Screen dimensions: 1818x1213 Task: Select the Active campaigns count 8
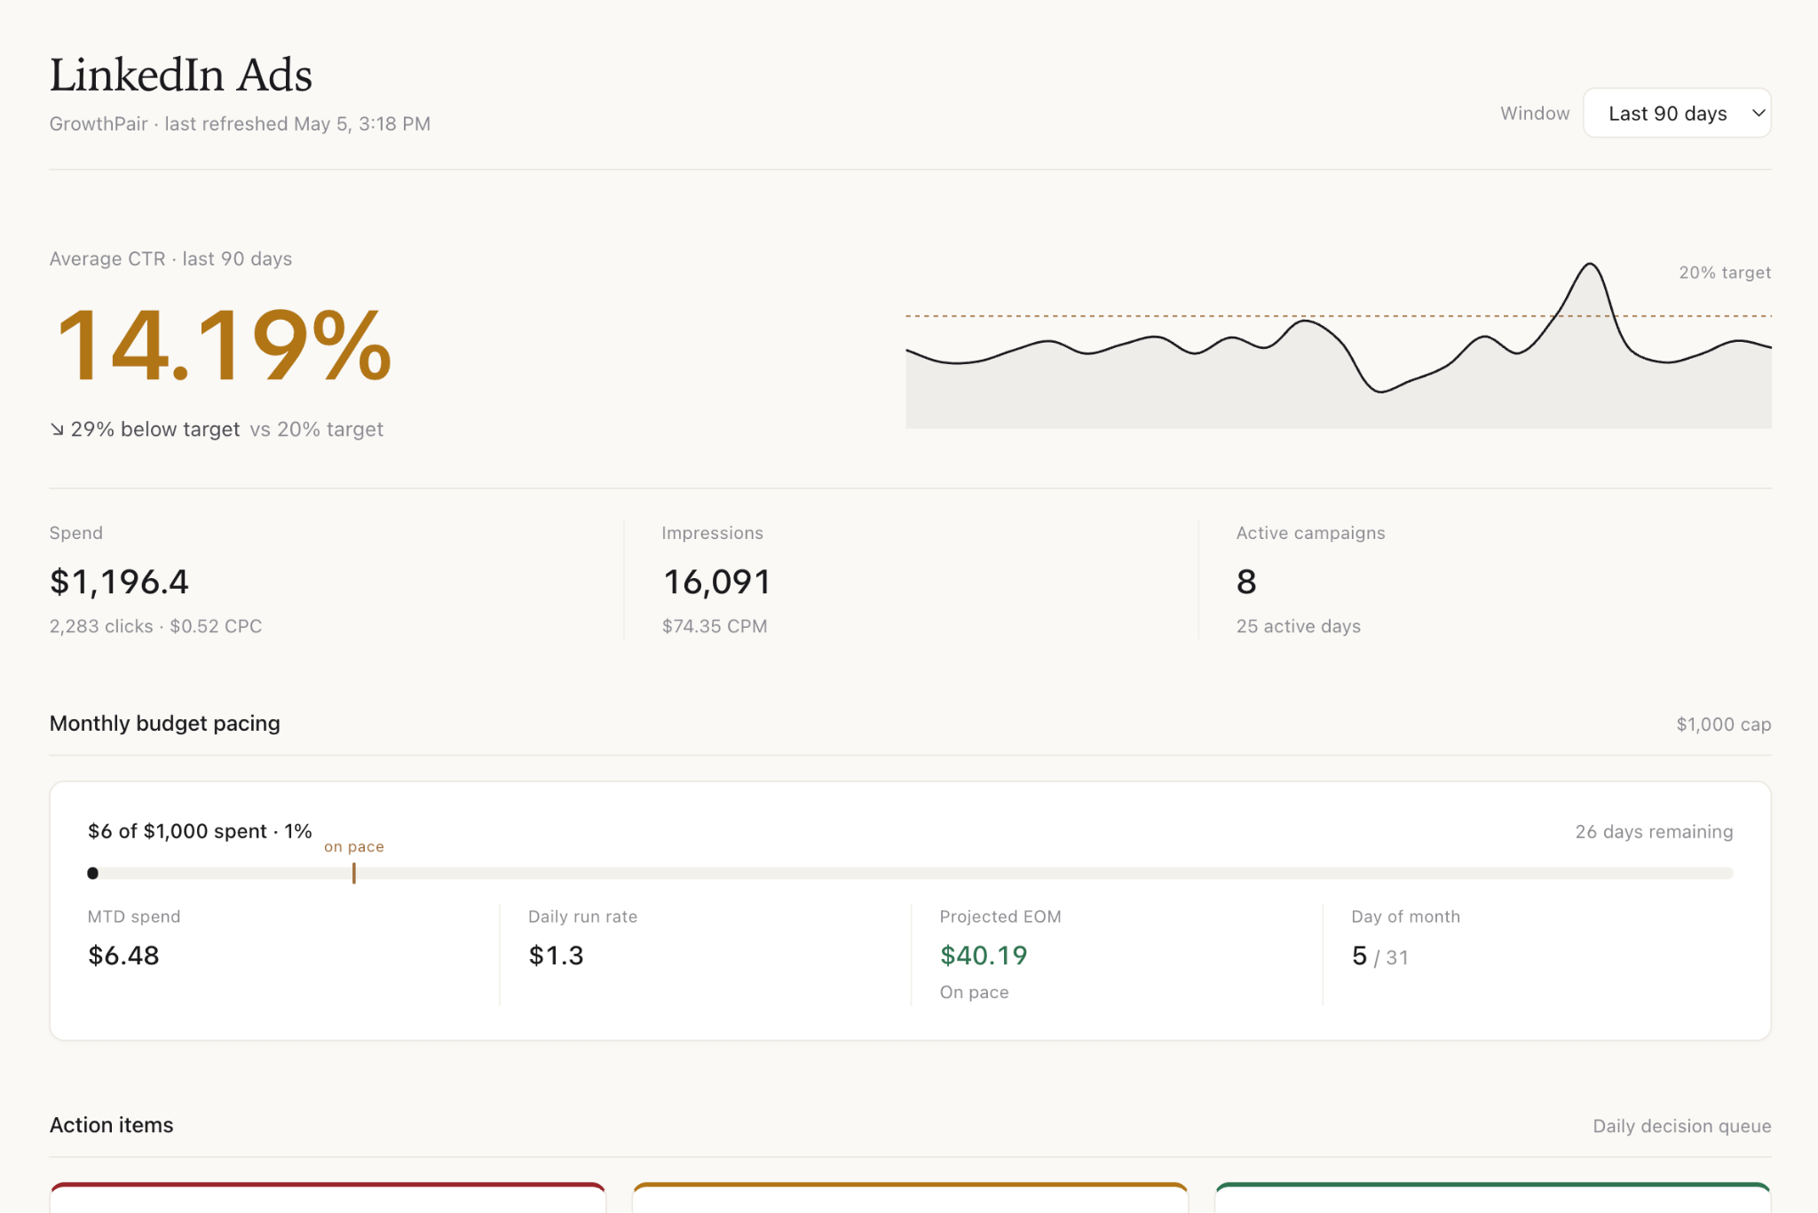coord(1246,582)
